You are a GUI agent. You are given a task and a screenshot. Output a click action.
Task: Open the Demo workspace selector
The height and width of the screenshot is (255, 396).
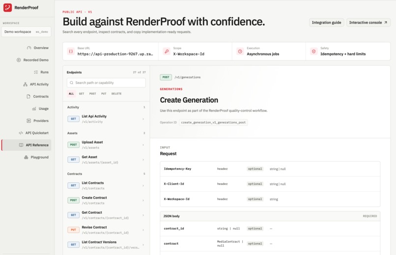tap(26, 32)
